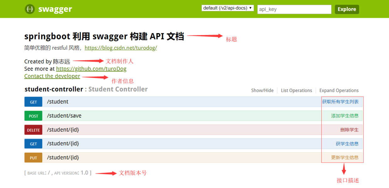
Task: Open the blog.csdn.net/turodog link
Action: [121, 48]
